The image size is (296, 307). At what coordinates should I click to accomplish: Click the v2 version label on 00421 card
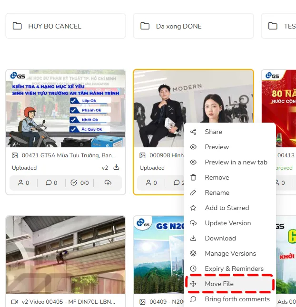105,168
